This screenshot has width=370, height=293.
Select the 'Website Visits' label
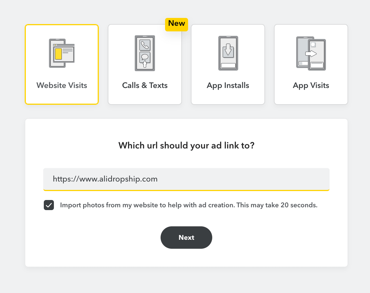pos(62,85)
